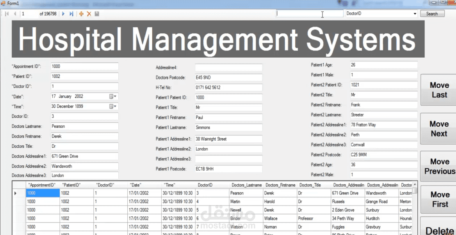Click the "Appointment ID" field showing 1000
The width and height of the screenshot is (456, 235).
tap(85, 66)
